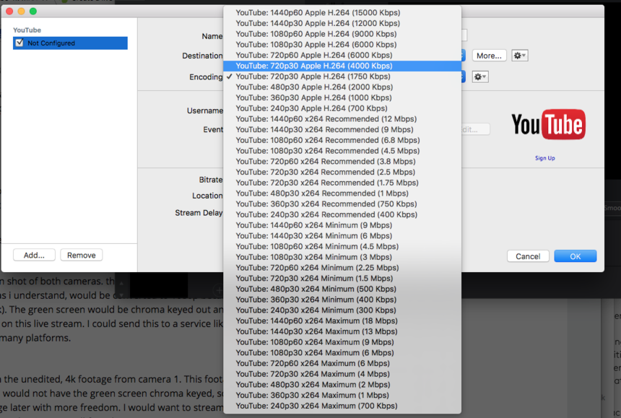Choose 1080p30 x264 Maximum (6 Mbps)
The image size is (621, 418).
click(x=342, y=353)
